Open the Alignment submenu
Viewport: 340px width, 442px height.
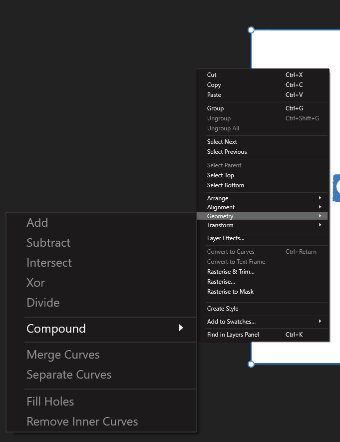pyautogui.click(x=263, y=207)
